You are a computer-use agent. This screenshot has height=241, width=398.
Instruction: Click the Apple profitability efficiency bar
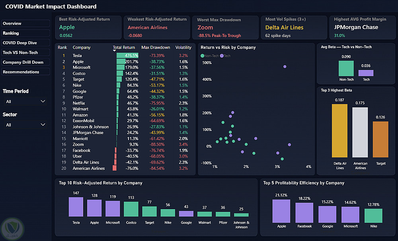click(x=281, y=211)
